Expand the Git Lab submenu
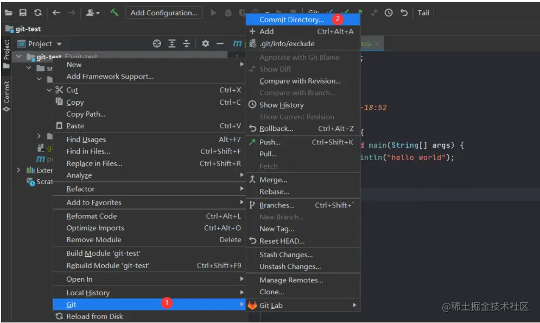Viewport: 540px width, 323px height. pyautogui.click(x=303, y=305)
